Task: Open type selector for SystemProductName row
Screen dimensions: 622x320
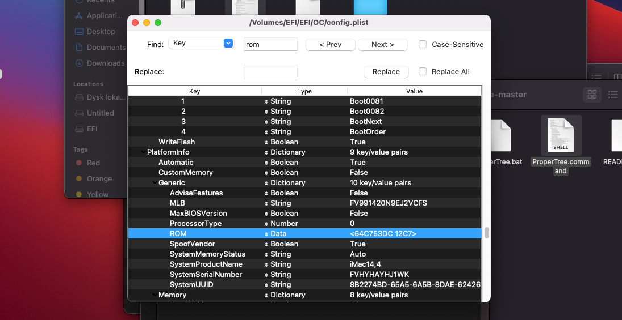Action: pyautogui.click(x=266, y=264)
